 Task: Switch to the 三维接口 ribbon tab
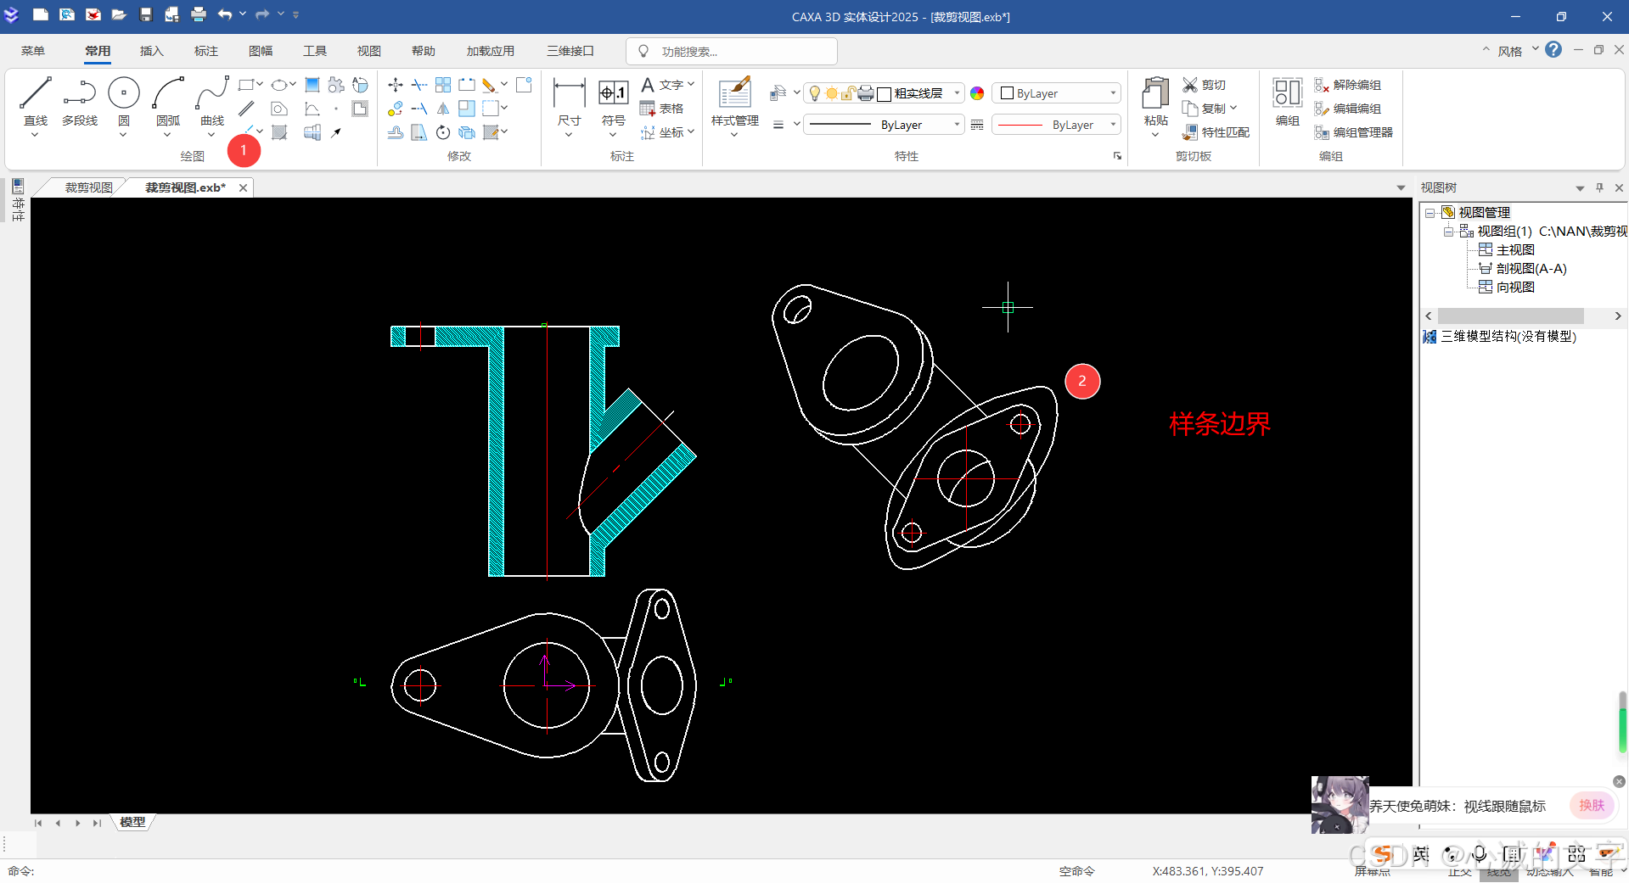tap(570, 51)
